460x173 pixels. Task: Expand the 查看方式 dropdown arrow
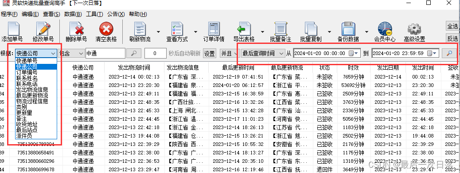coord(195,32)
